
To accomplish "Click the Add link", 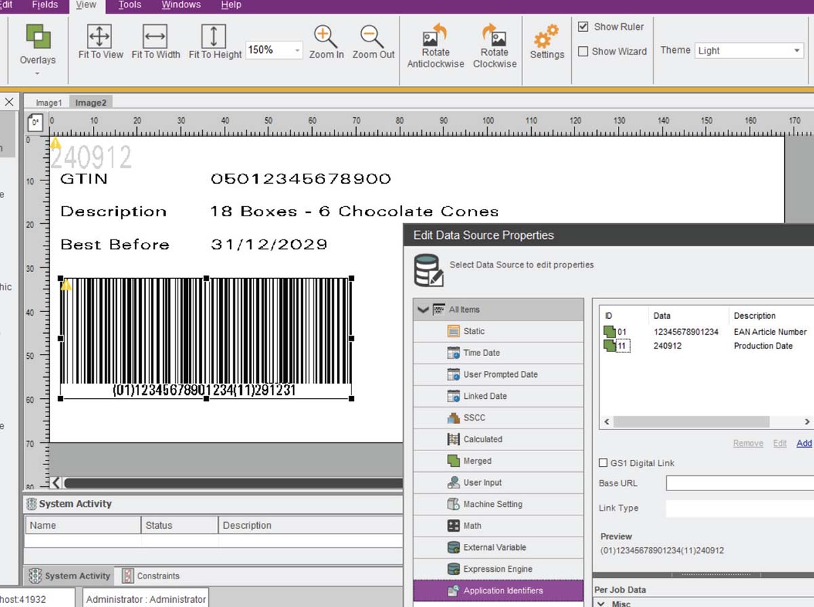I will point(804,444).
